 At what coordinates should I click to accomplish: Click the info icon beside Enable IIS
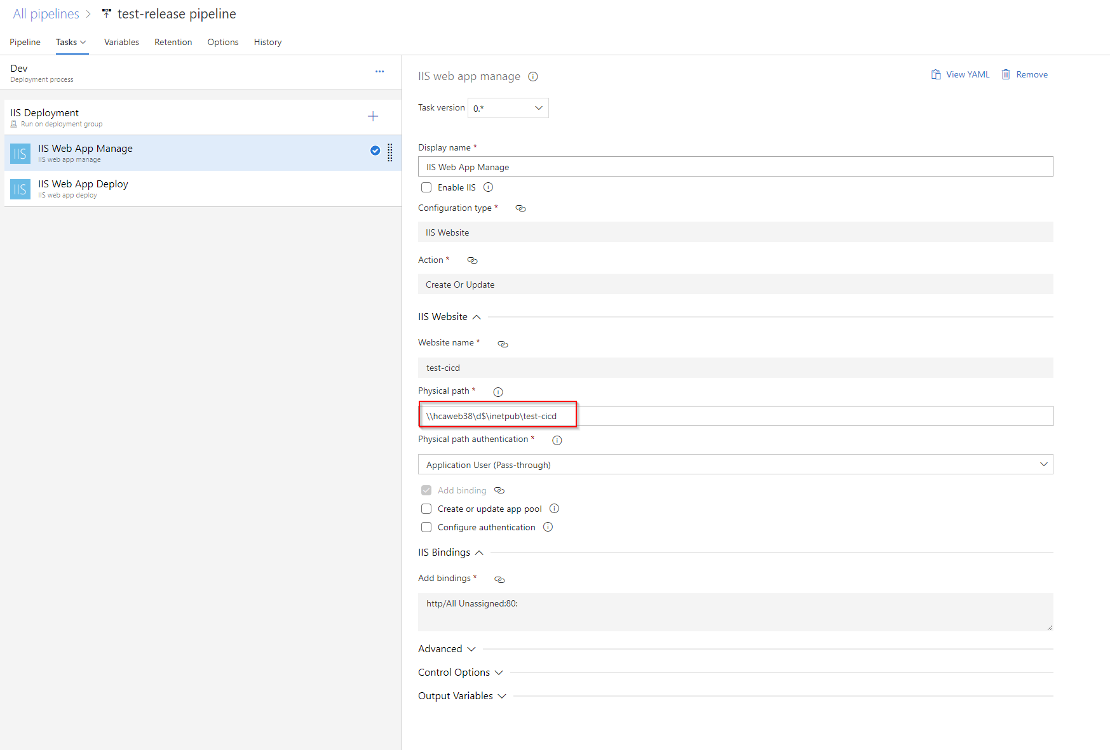tap(488, 187)
